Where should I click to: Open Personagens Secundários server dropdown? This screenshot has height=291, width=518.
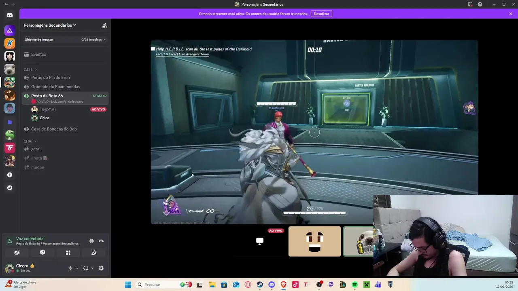[x=50, y=25]
